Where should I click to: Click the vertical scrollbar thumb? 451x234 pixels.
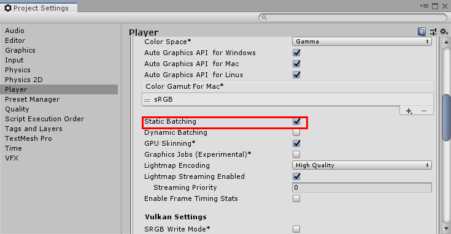pyautogui.click(x=446, y=118)
